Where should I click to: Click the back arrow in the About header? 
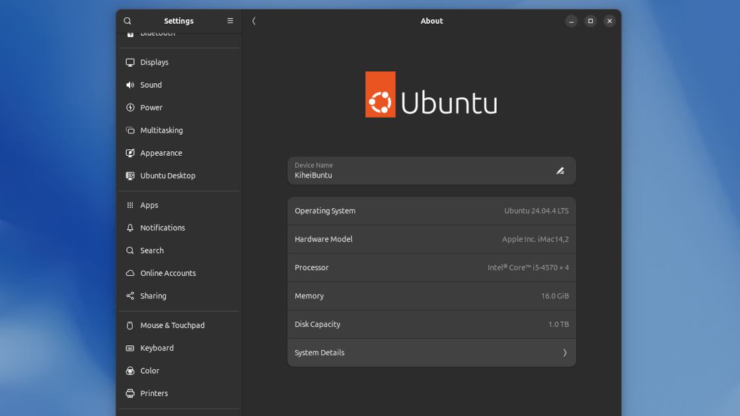pos(254,20)
